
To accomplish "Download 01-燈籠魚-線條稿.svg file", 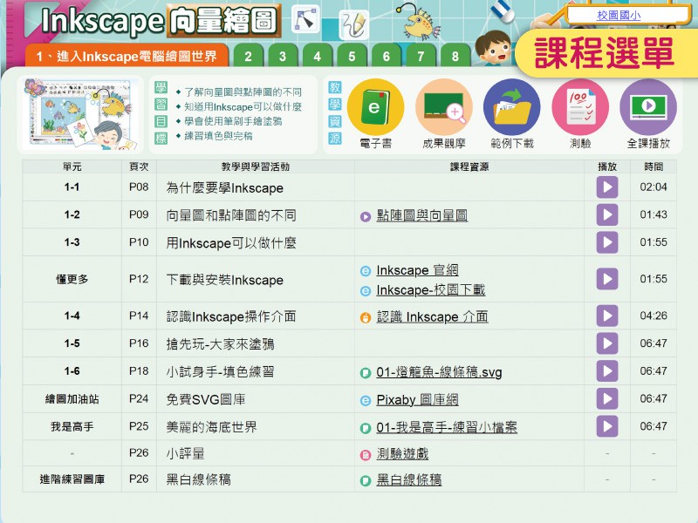I will pyautogui.click(x=439, y=372).
